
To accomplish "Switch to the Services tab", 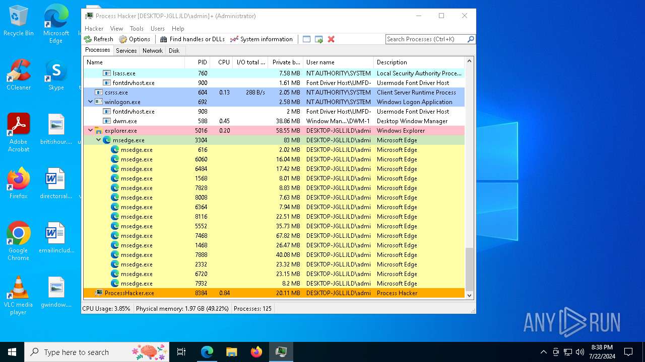I will 126,51.
